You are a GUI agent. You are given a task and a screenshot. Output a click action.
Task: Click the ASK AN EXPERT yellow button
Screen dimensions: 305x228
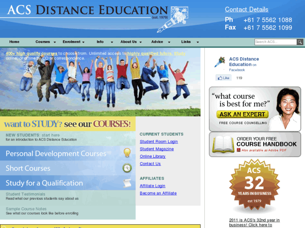pos(242,114)
